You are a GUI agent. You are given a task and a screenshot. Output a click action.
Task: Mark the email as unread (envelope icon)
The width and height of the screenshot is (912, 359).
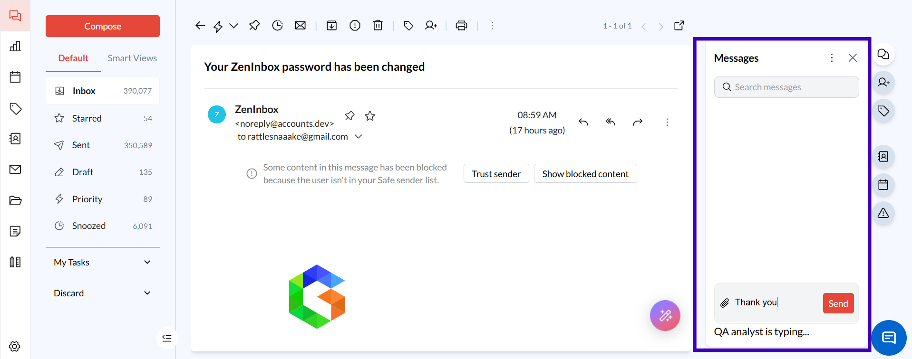pyautogui.click(x=300, y=26)
